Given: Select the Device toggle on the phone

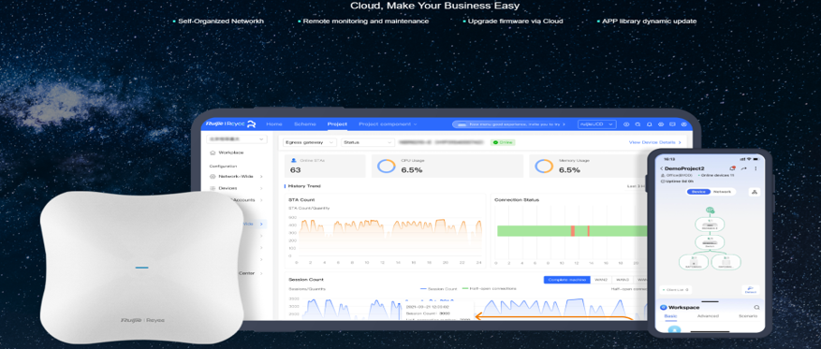Looking at the screenshot, I should pyautogui.click(x=698, y=192).
